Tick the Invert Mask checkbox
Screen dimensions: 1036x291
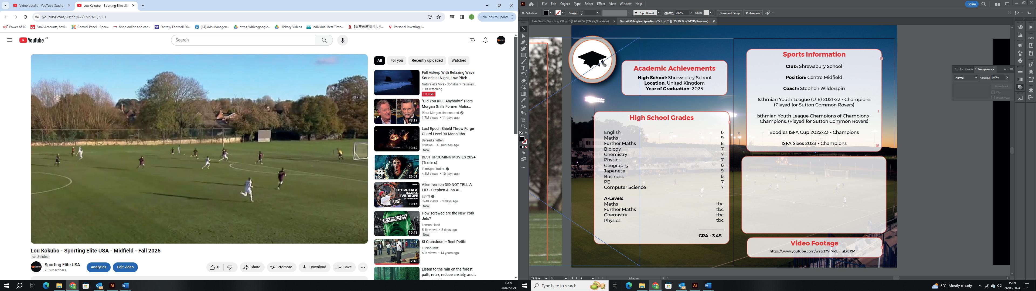click(993, 98)
